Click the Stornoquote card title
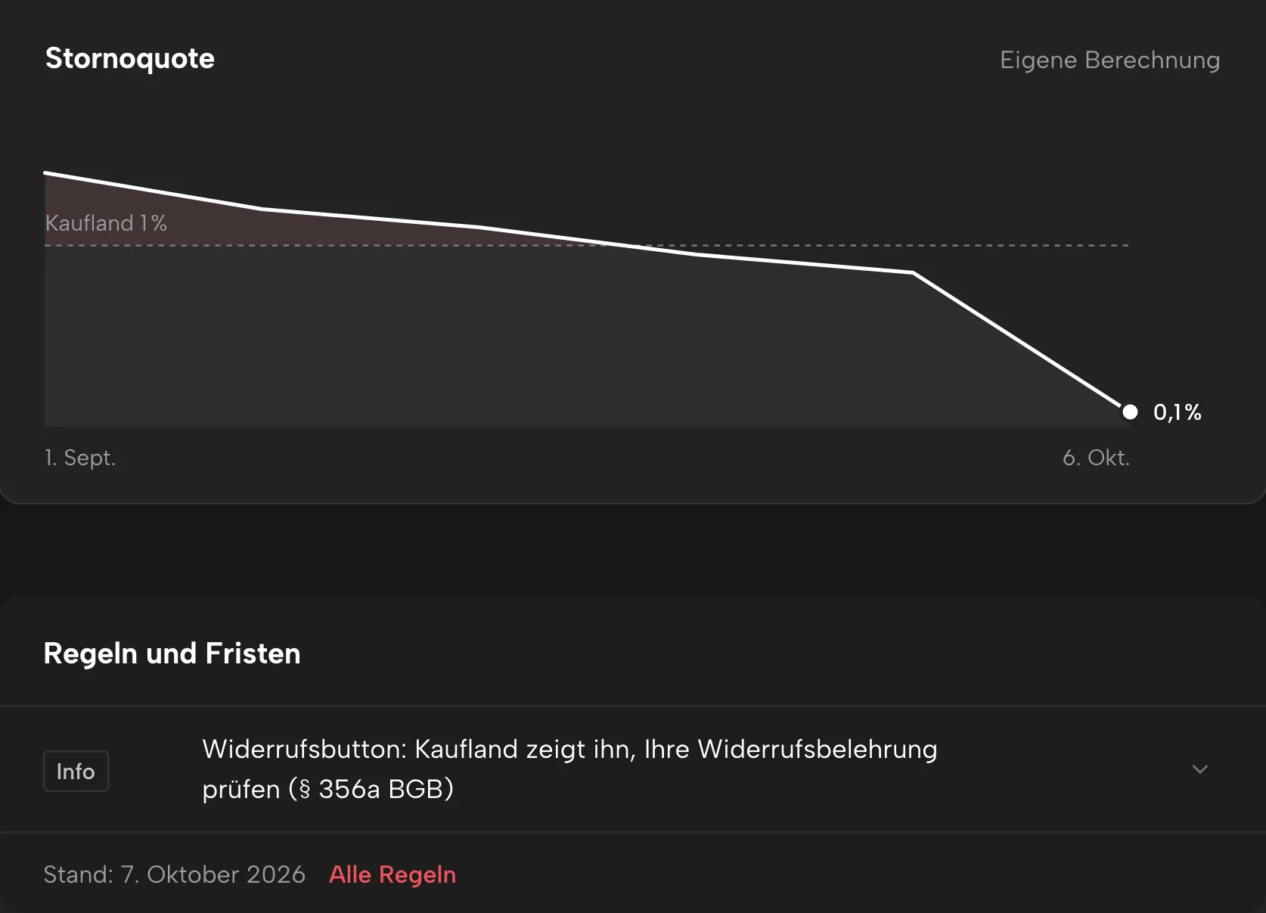The width and height of the screenshot is (1266, 913). (x=130, y=58)
